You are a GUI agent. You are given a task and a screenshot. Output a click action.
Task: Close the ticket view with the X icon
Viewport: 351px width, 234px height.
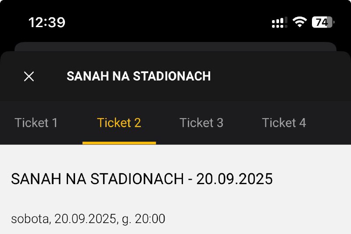[x=29, y=76]
